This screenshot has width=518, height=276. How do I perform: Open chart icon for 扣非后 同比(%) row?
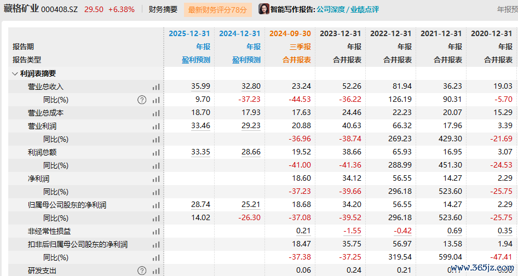(x=156, y=257)
